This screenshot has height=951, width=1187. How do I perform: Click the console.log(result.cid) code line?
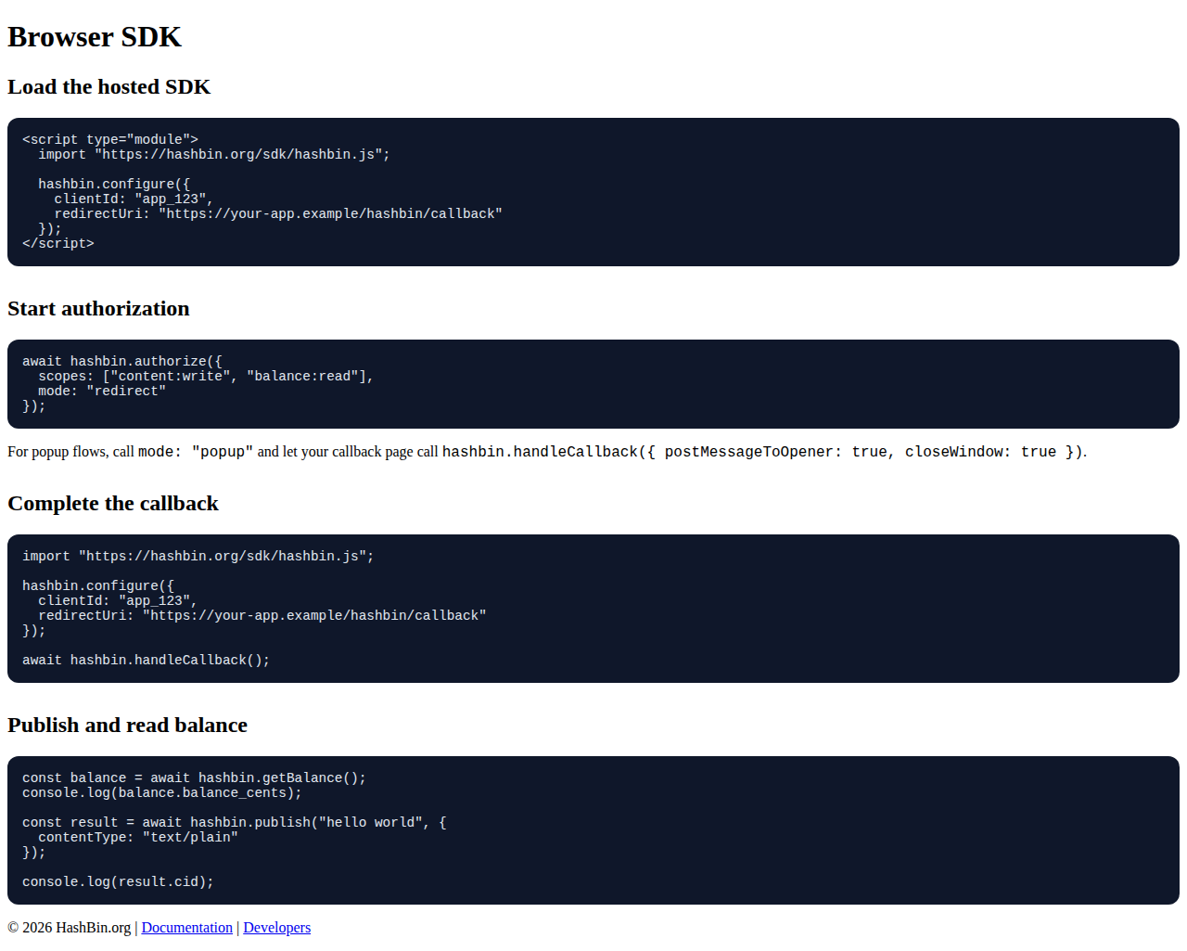click(x=118, y=882)
